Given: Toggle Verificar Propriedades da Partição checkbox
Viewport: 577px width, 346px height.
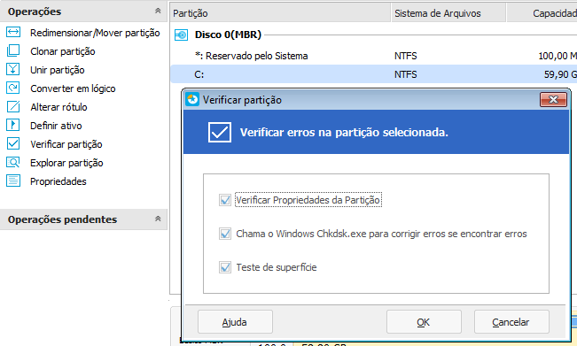Looking at the screenshot, I should (225, 200).
